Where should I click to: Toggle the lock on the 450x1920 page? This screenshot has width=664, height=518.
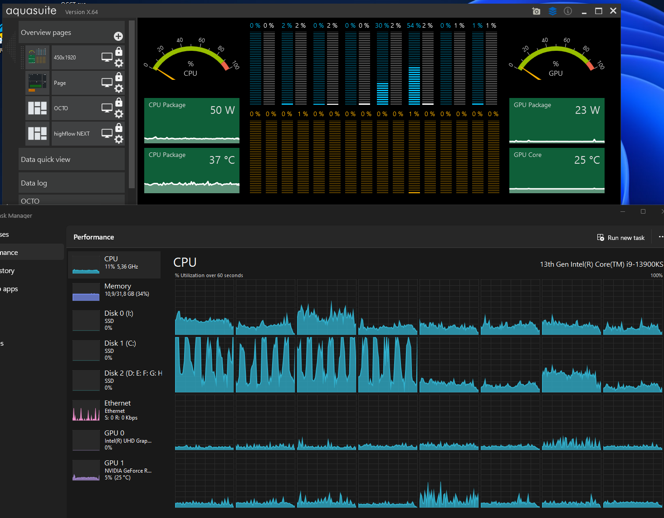tap(119, 52)
